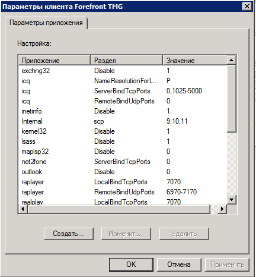Click the list's scroll right arrow

tap(222, 209)
